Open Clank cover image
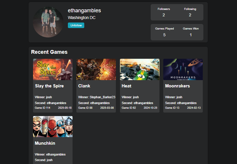The height and width of the screenshot is (164, 237). [96, 70]
